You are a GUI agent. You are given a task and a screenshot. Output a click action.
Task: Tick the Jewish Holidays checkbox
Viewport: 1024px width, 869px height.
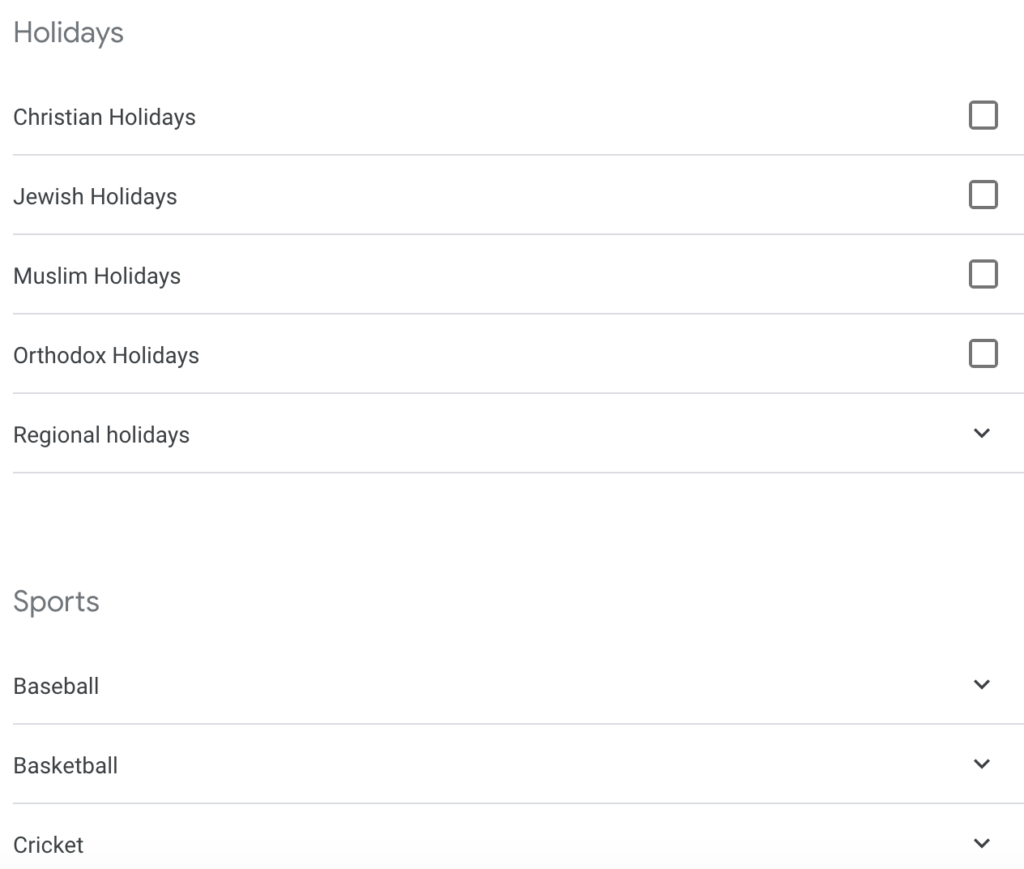point(983,195)
